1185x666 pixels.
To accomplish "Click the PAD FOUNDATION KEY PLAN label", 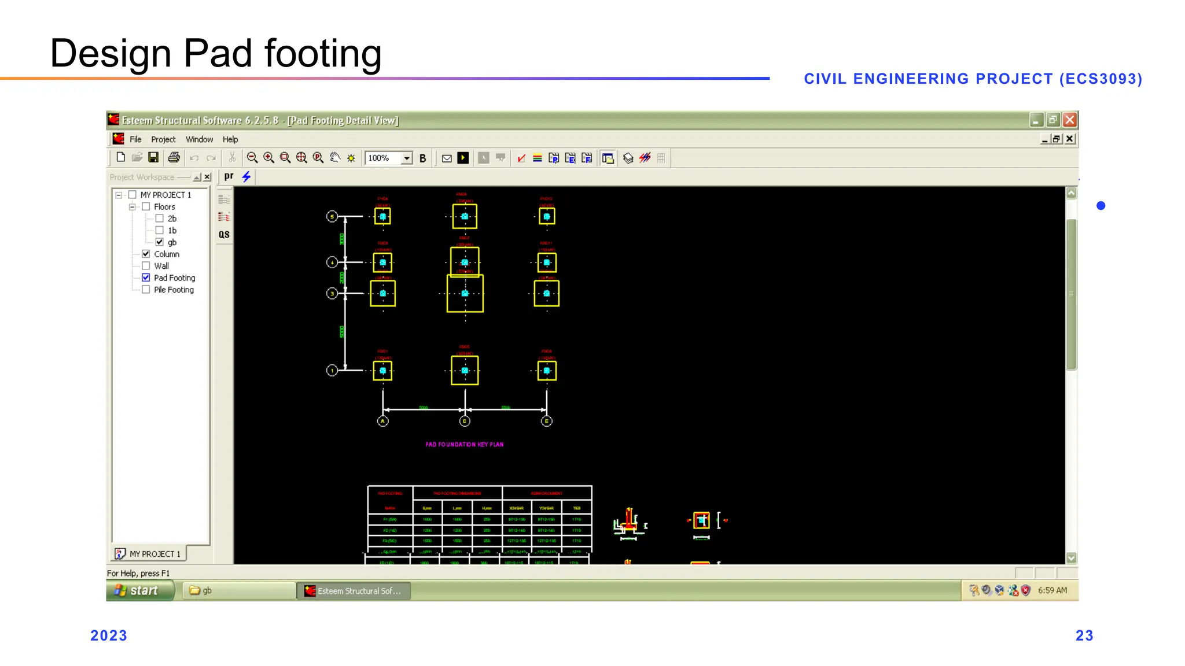I will [x=464, y=445].
